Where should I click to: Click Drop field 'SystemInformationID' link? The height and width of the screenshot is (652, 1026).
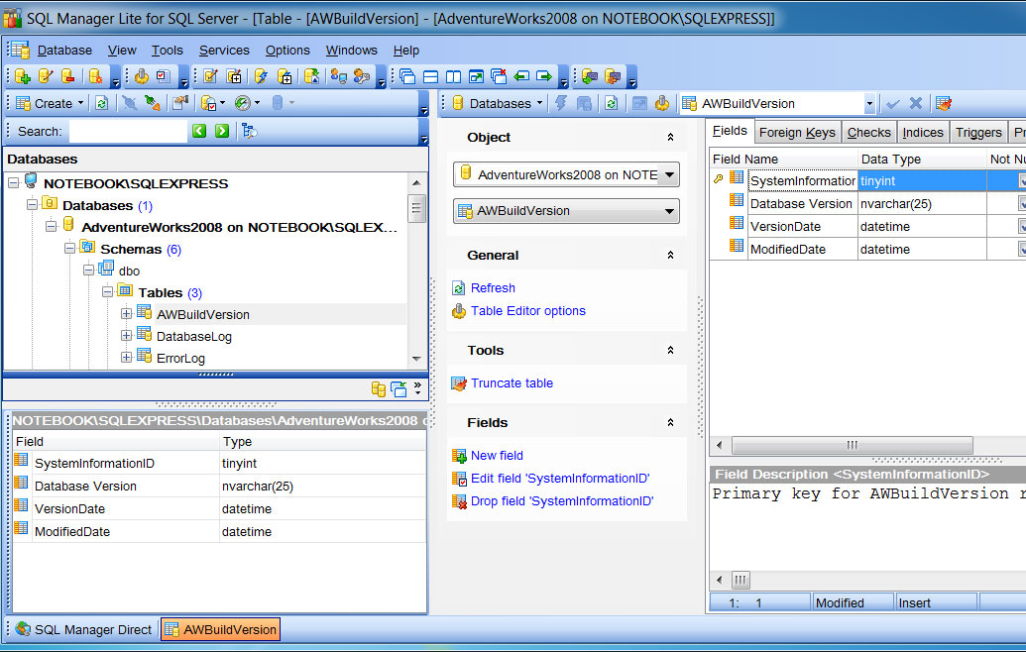(x=562, y=501)
